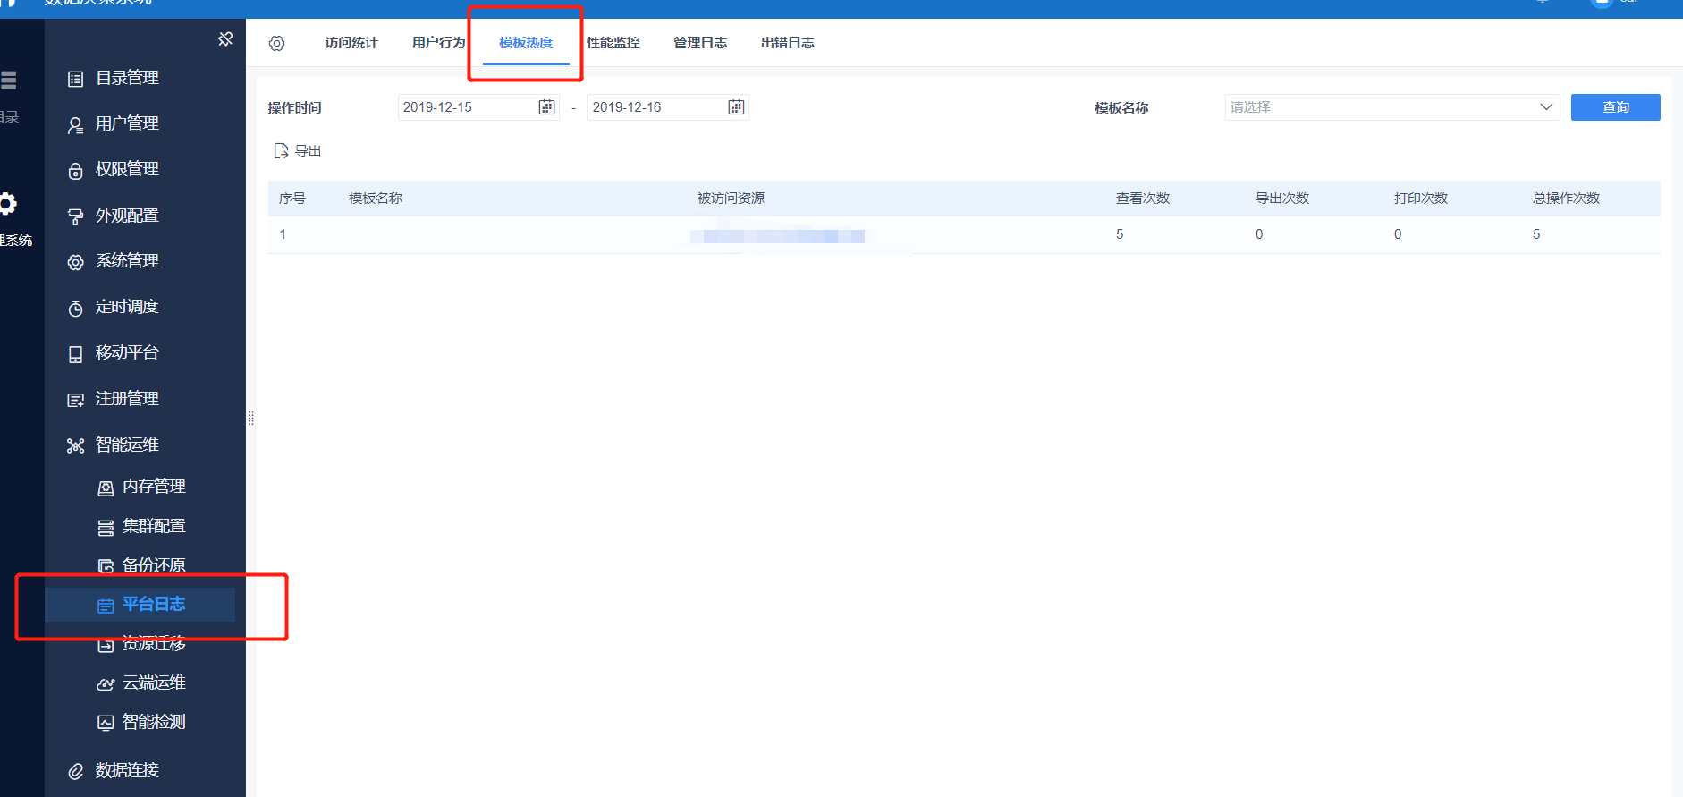Click the 定时调度 clock icon
Image resolution: width=1683 pixels, height=797 pixels.
[x=76, y=309]
